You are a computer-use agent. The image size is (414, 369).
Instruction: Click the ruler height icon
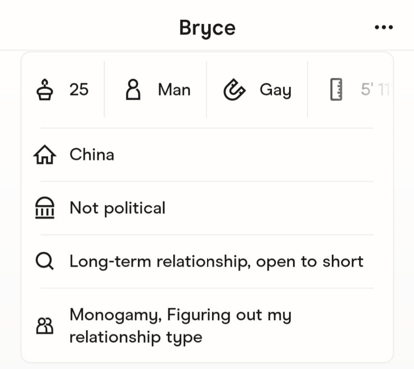tap(336, 90)
